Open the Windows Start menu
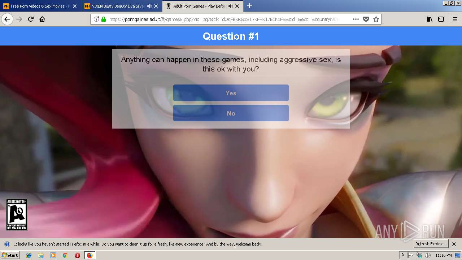This screenshot has height=260, width=462. [10, 255]
